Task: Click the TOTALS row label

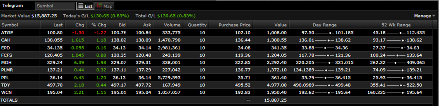Action: [x=9, y=100]
